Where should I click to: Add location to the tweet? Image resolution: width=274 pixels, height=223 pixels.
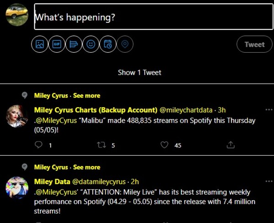point(124,44)
